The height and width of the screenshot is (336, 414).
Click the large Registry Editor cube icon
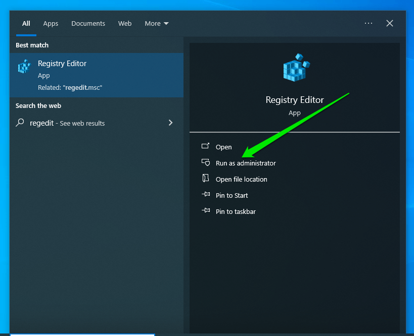pyautogui.click(x=296, y=68)
